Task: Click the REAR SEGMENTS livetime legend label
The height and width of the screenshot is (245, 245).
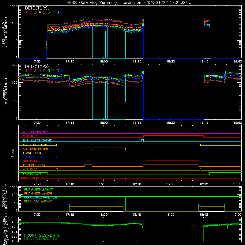Action: click(41, 239)
